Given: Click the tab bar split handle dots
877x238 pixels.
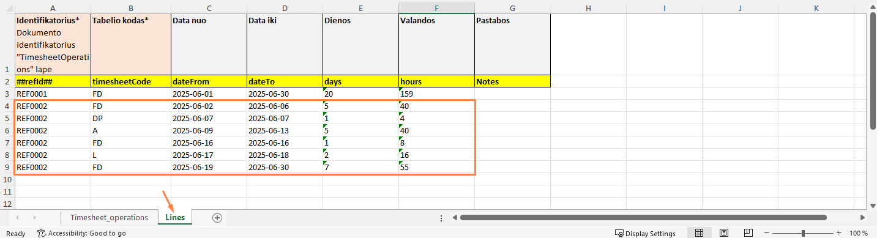Looking at the screenshot, I should (x=441, y=217).
